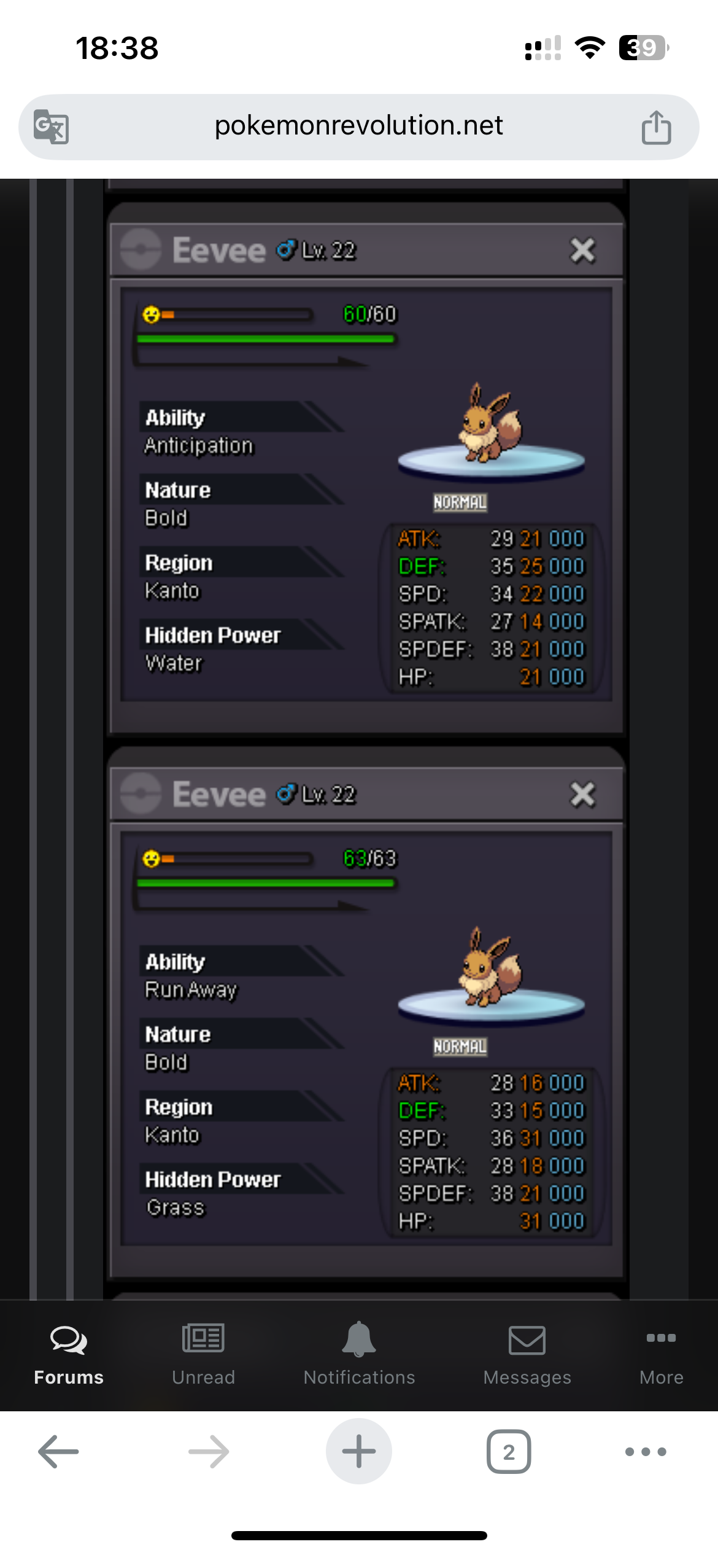Tap the Pokeball icon on second Eevee
The height and width of the screenshot is (1555, 718).
point(141,793)
